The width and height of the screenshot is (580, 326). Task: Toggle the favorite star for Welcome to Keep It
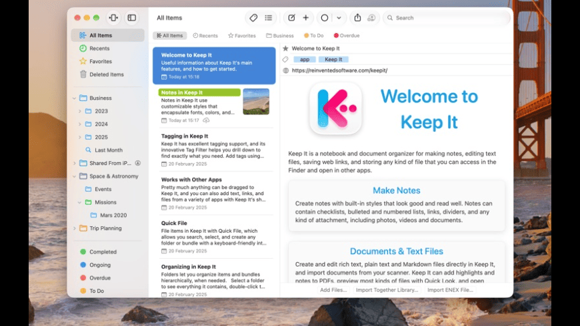285,49
